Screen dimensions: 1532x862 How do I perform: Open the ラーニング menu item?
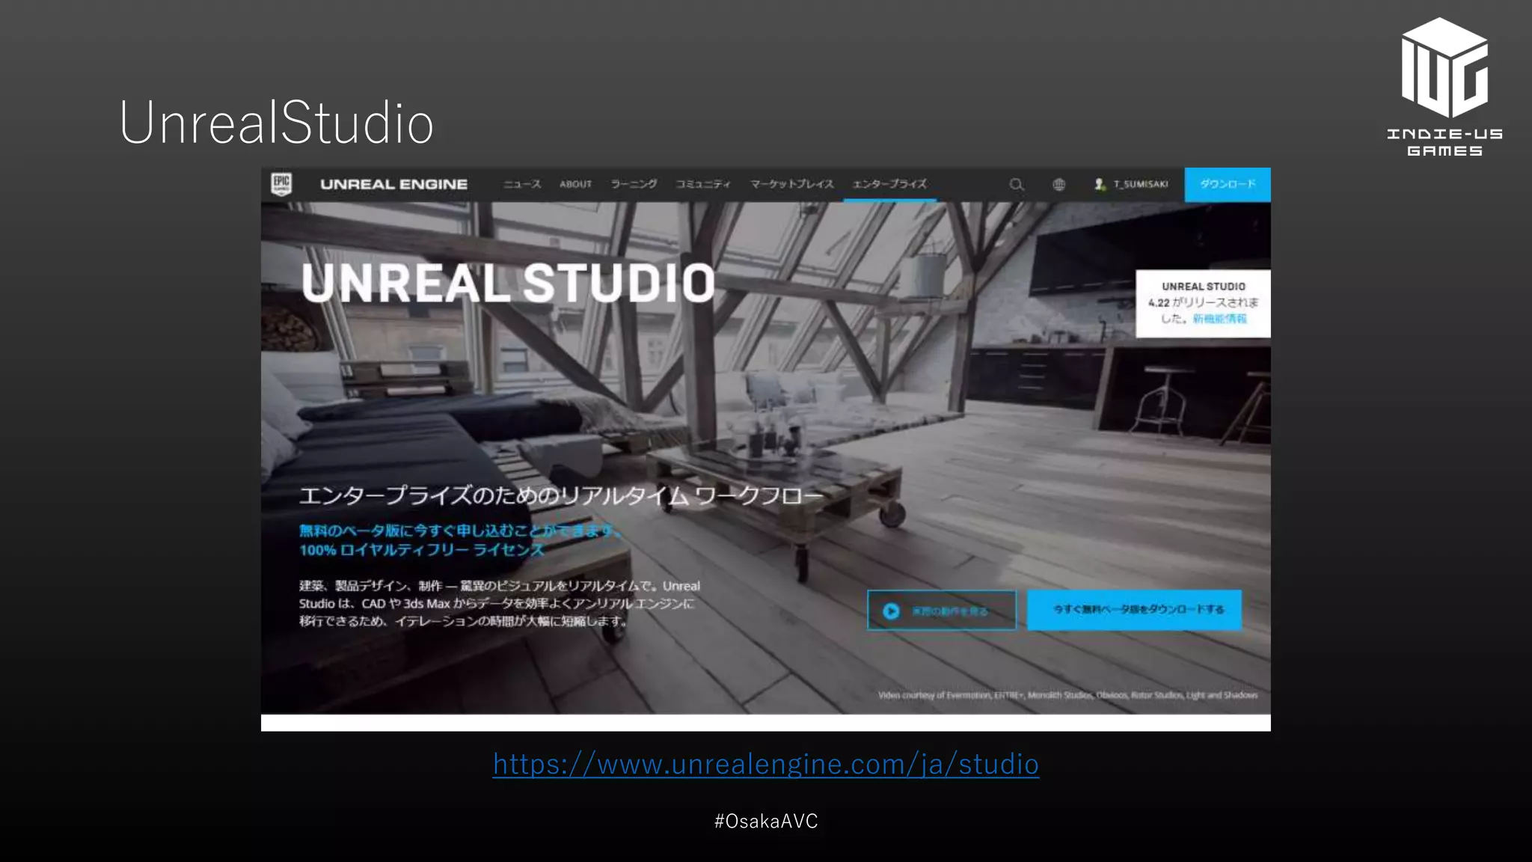click(634, 184)
